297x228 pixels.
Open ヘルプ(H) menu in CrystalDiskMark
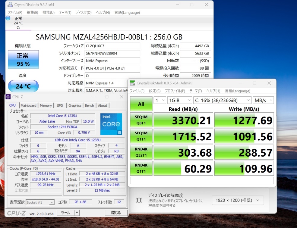click(213, 91)
